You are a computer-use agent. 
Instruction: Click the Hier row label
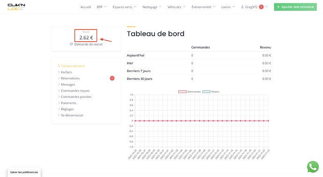coord(130,63)
